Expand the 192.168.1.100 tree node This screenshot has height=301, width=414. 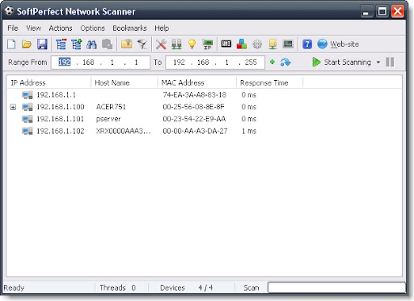(x=13, y=108)
